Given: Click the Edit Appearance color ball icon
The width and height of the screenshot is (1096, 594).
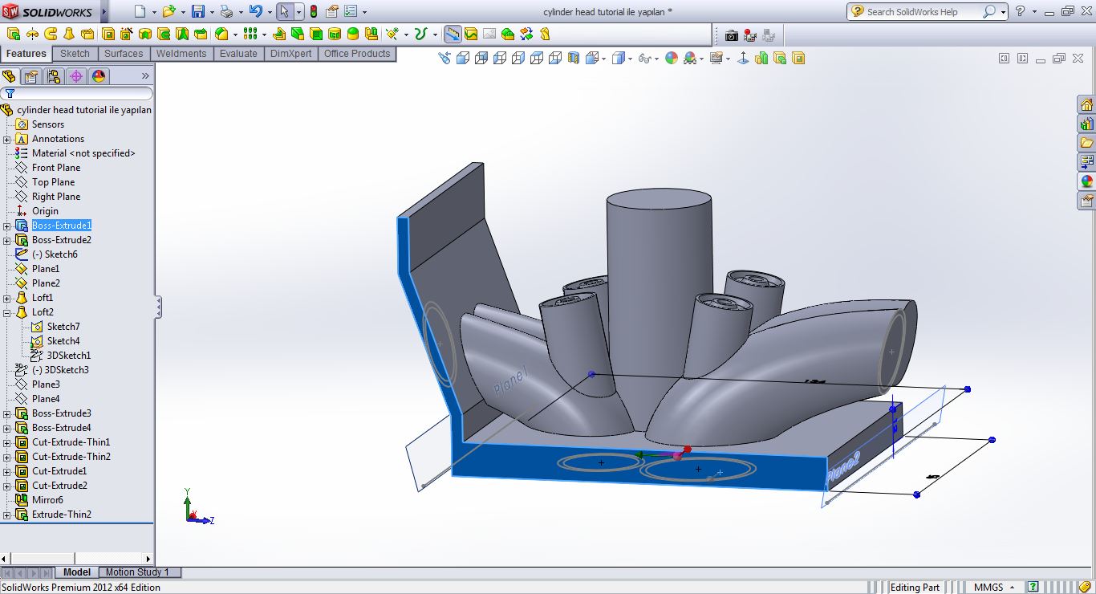Looking at the screenshot, I should (672, 58).
